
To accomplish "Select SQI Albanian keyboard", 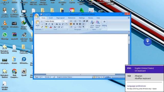I will (145, 77).
